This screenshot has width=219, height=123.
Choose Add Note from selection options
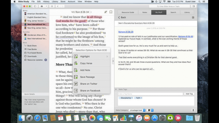tap(91, 70)
